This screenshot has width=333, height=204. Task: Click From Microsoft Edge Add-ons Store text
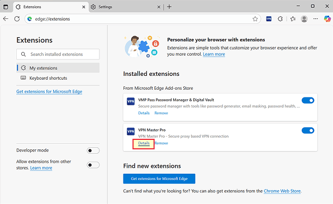click(x=158, y=88)
